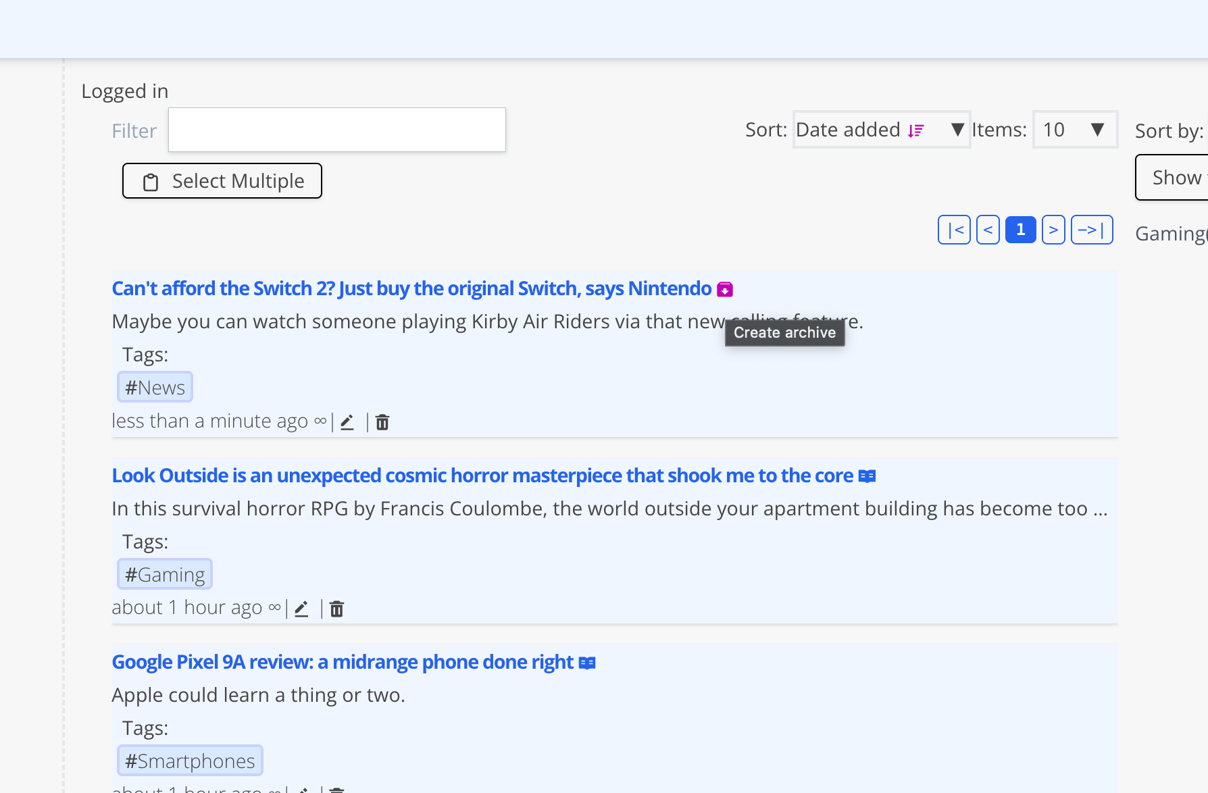Click the Select Multiple button

pos(222,181)
